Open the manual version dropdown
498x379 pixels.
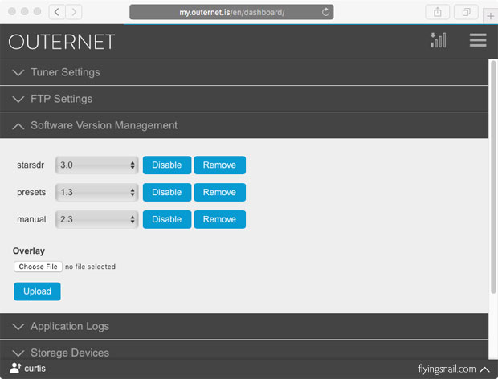point(97,219)
